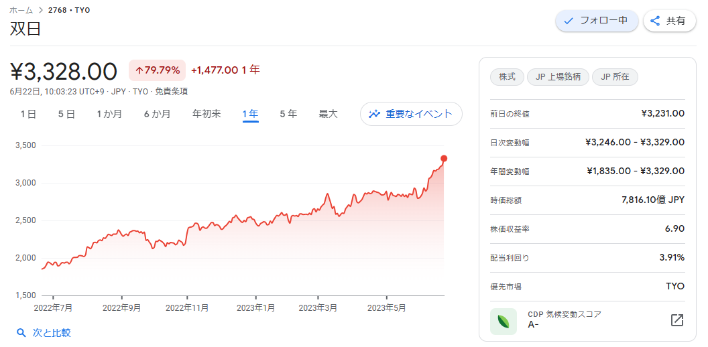Screen dimensions: 708x347
Task: Click the CDP 気候変動スコア label
Action: (565, 315)
